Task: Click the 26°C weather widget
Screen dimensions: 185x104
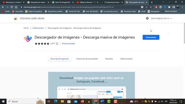Action: 134,101
